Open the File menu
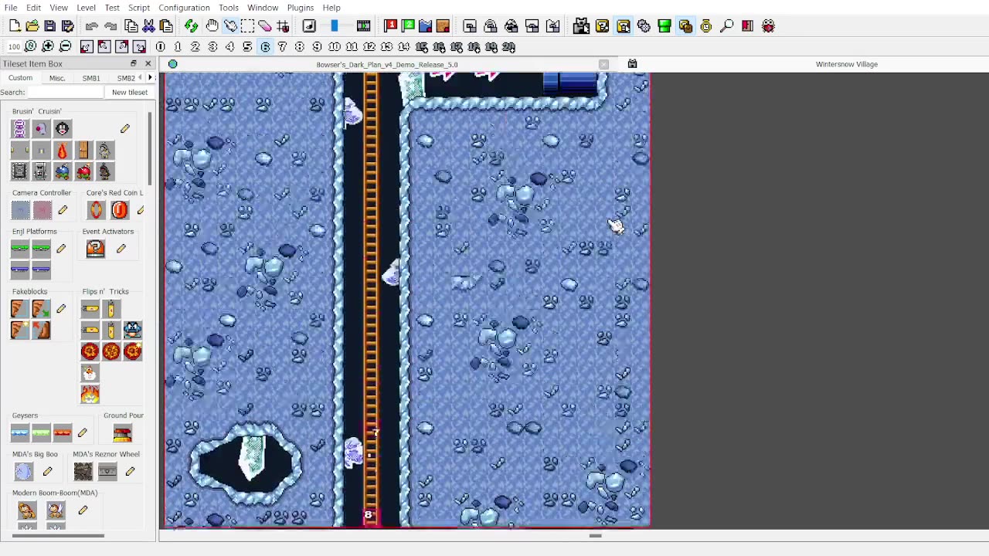Image resolution: width=989 pixels, height=556 pixels. (11, 8)
